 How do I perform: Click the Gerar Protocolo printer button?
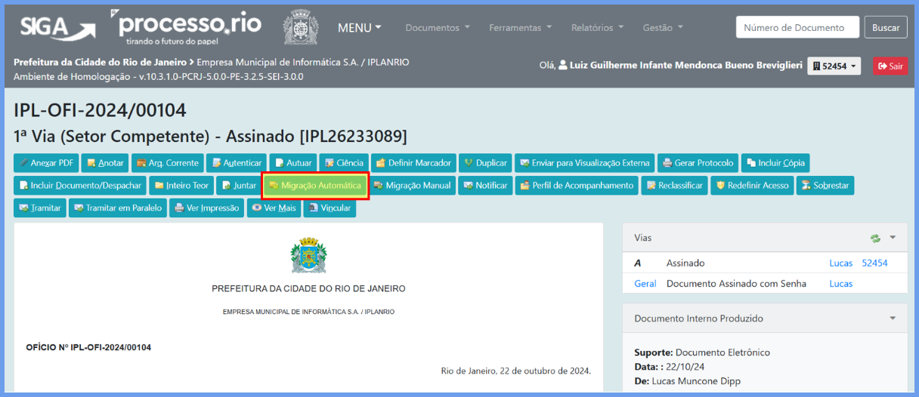click(697, 163)
